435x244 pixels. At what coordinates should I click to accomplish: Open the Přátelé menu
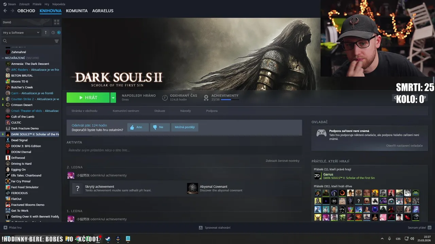37,4
